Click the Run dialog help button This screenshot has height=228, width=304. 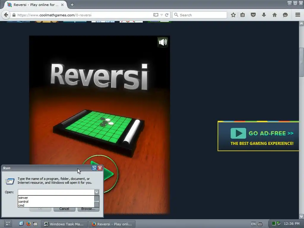click(94, 168)
